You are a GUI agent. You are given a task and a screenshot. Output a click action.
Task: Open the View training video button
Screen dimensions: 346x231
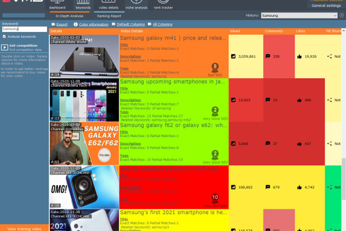coord(24,228)
